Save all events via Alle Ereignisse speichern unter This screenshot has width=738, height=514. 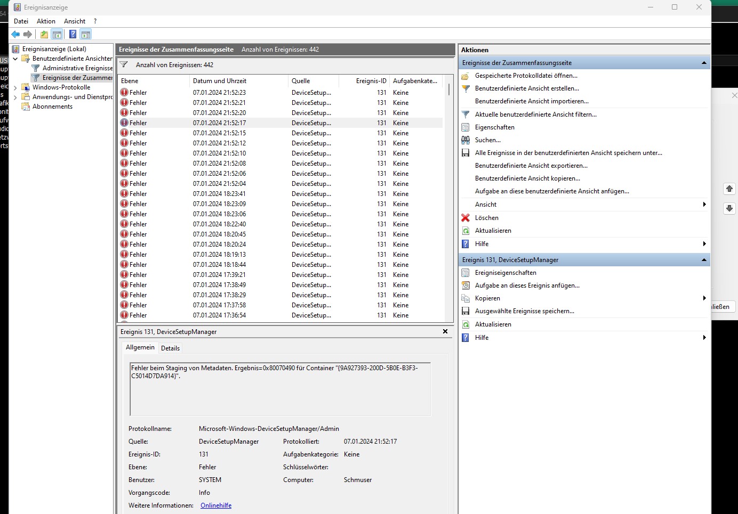[568, 153]
